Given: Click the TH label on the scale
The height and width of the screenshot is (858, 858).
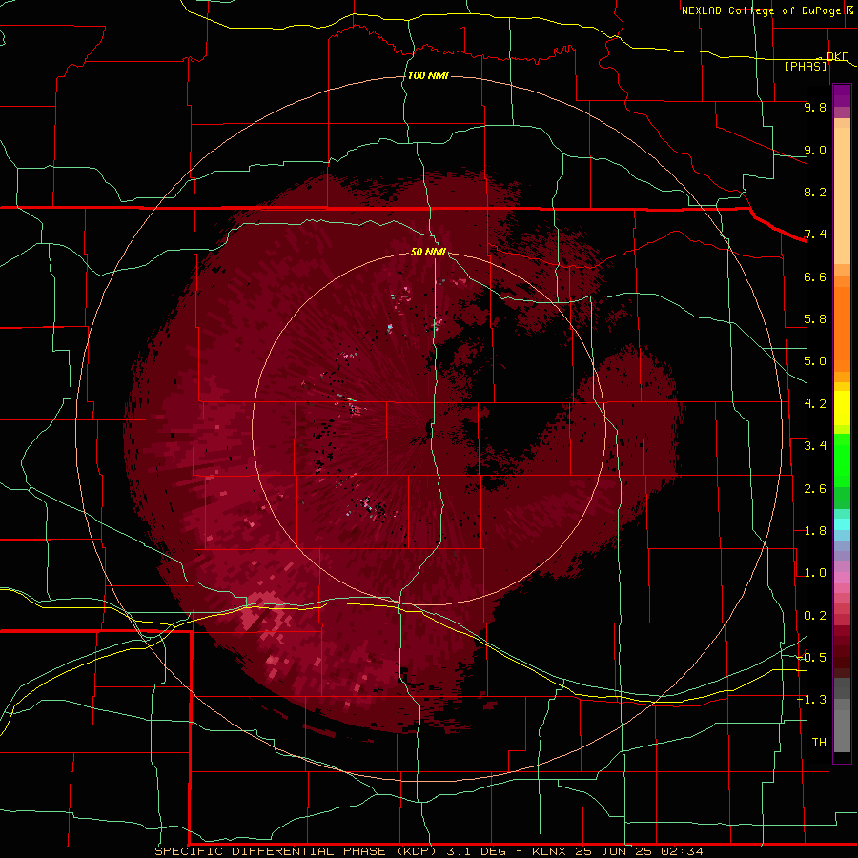Looking at the screenshot, I should [x=819, y=743].
